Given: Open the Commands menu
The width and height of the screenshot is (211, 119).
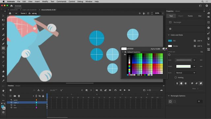Looking at the screenshot, I should tap(61, 1).
